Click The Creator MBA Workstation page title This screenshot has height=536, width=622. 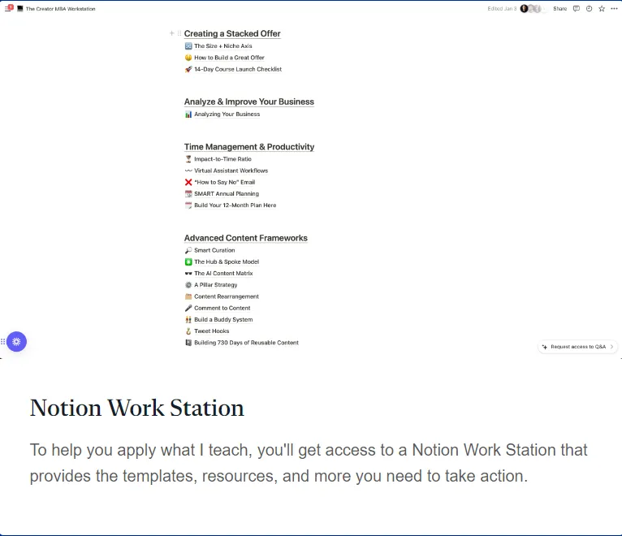pos(60,9)
